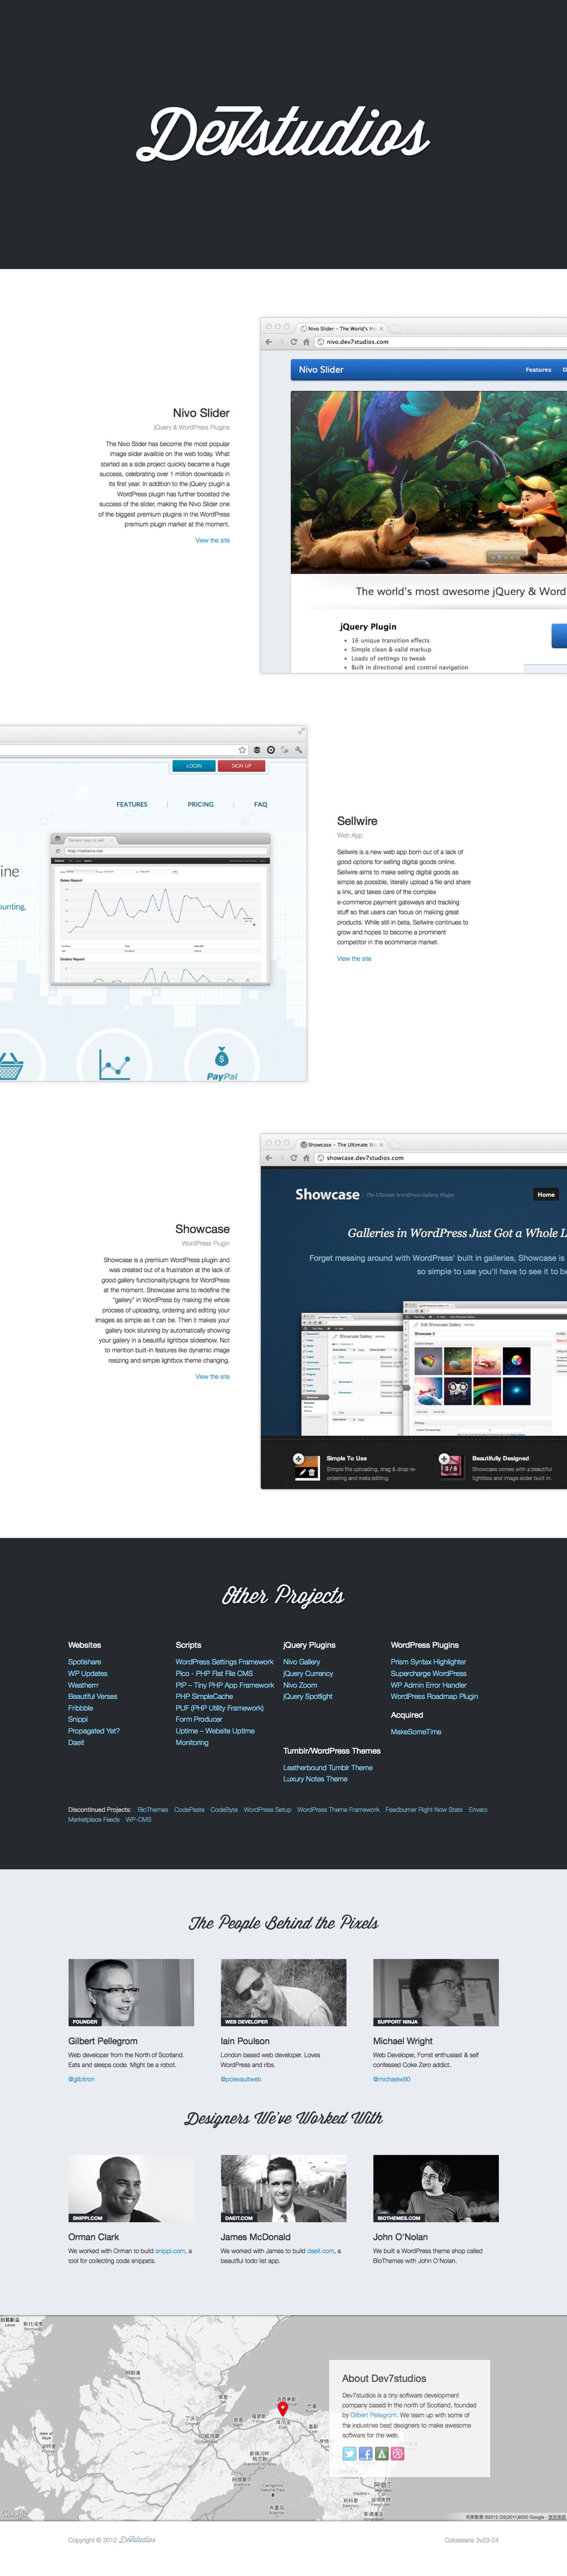Image resolution: width=567 pixels, height=2576 pixels.
Task: Open discontinued BioThemes link
Action: 153,1810
